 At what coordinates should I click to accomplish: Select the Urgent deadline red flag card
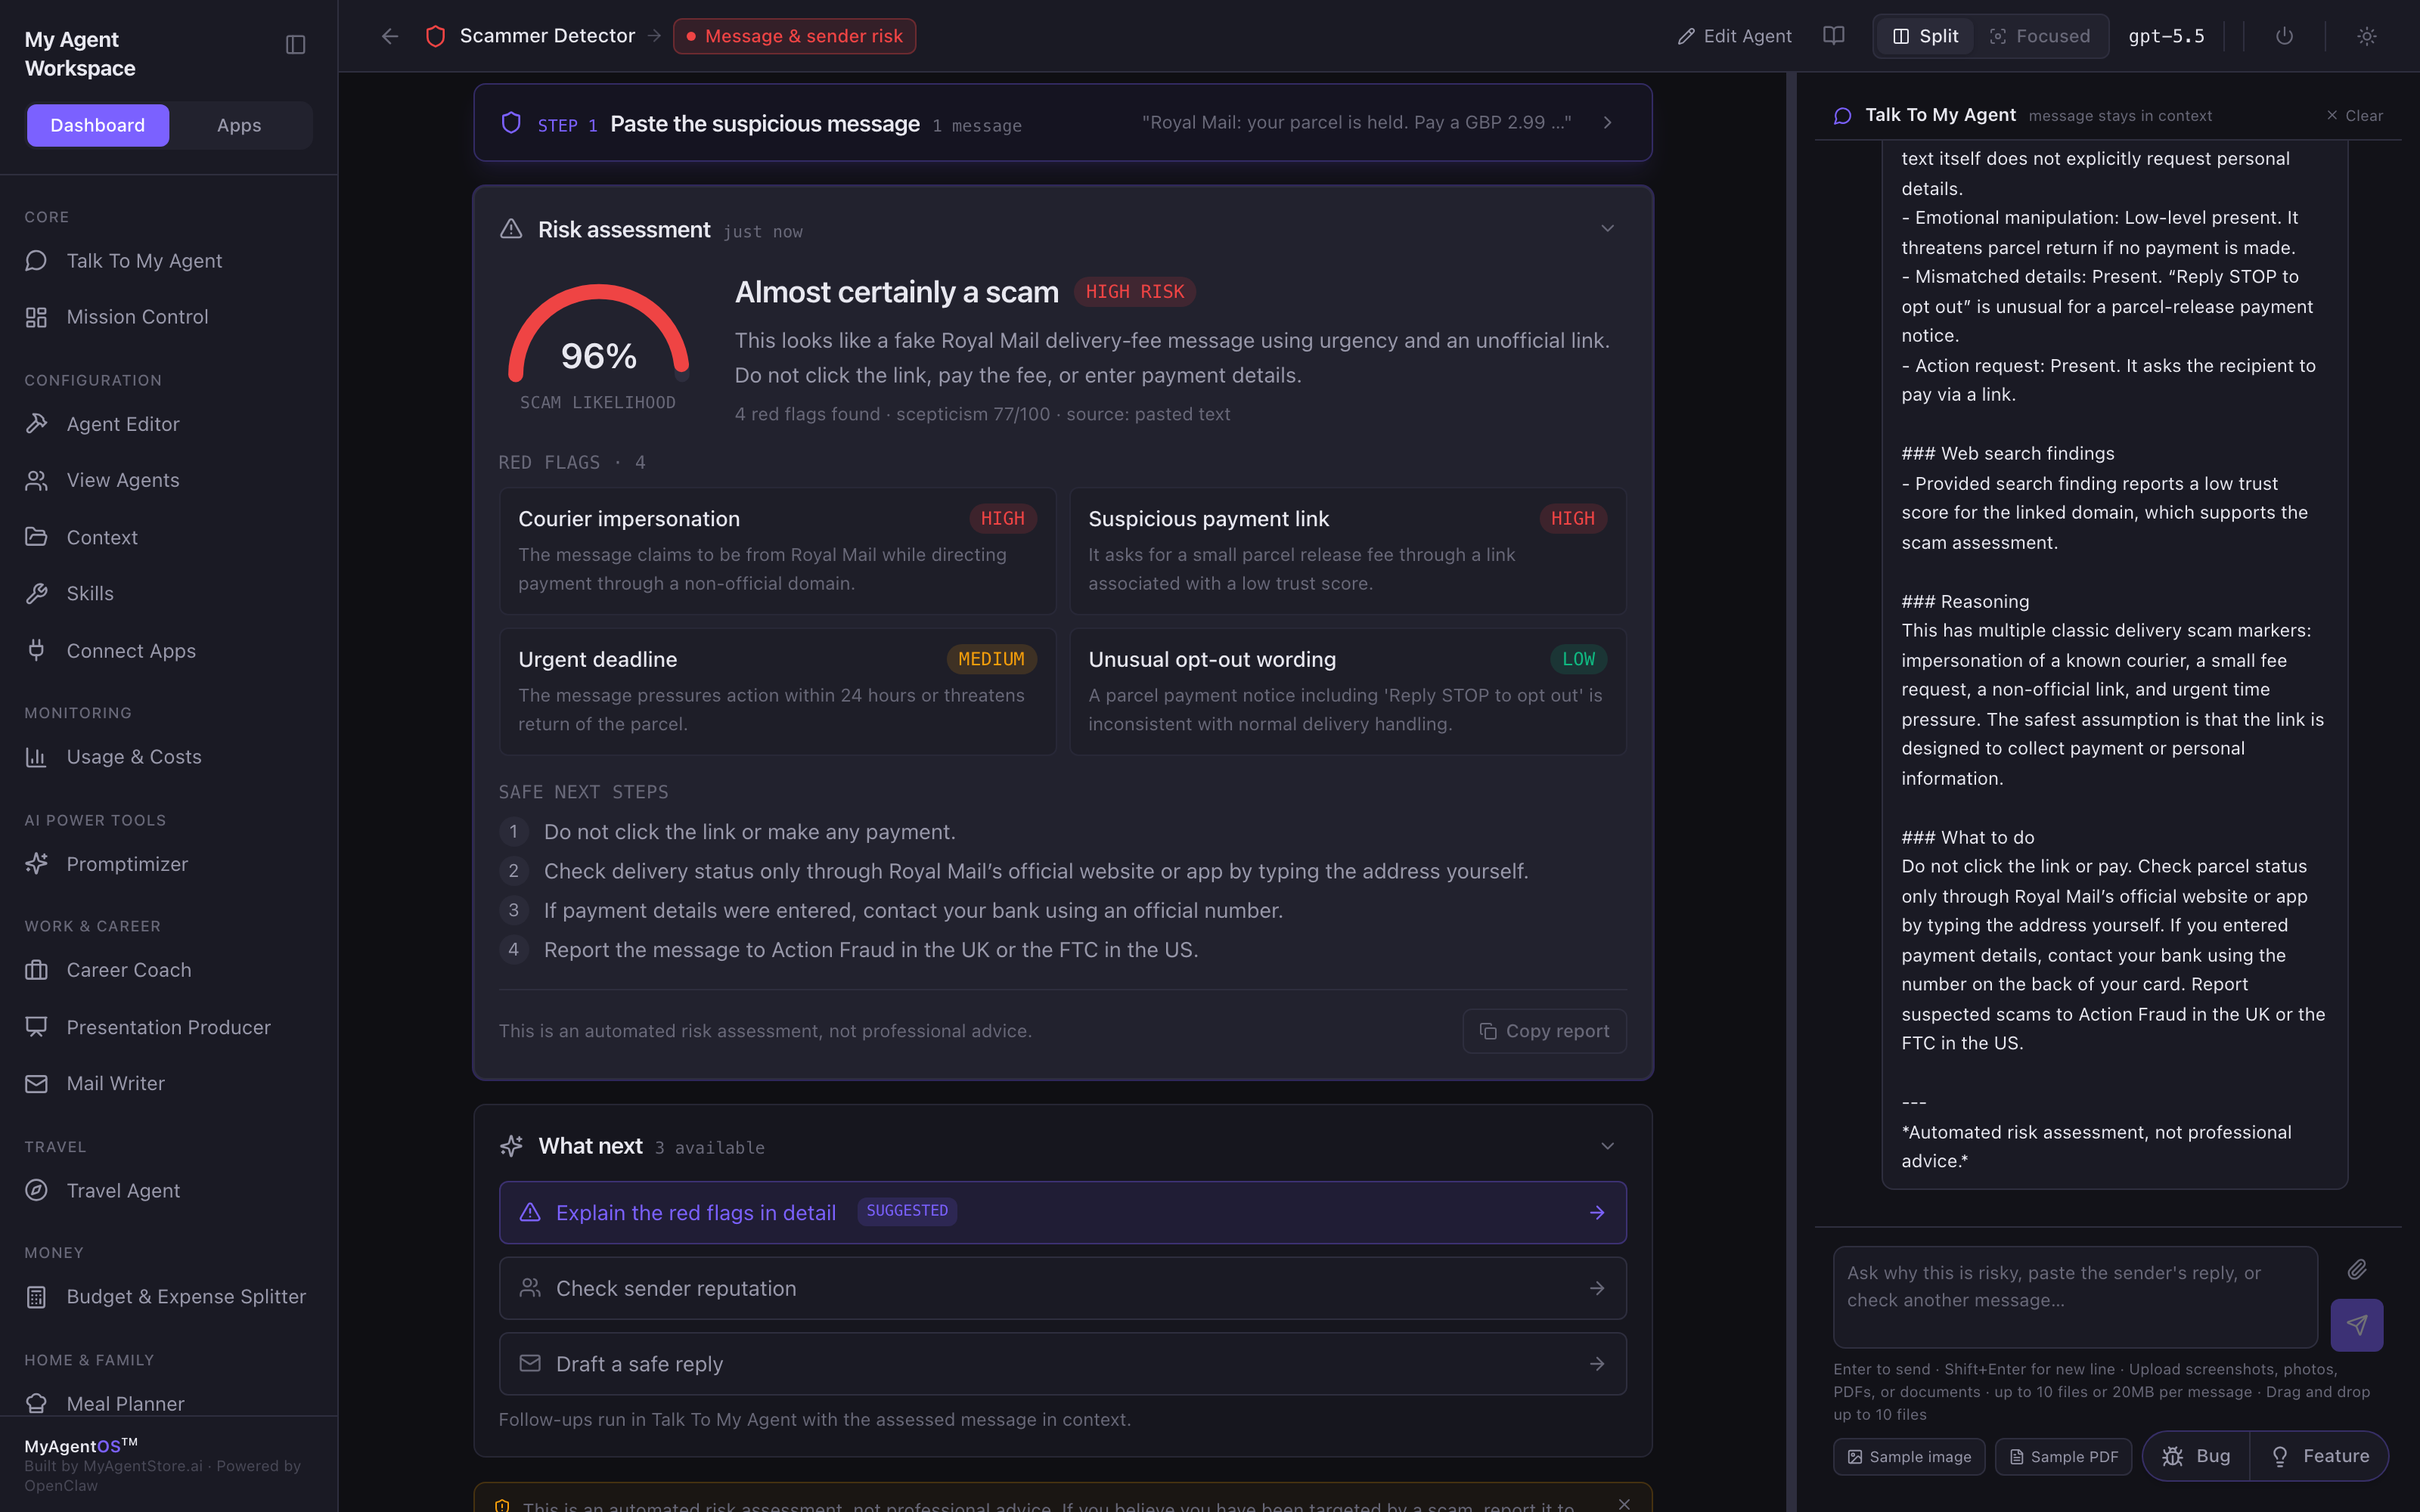777,691
